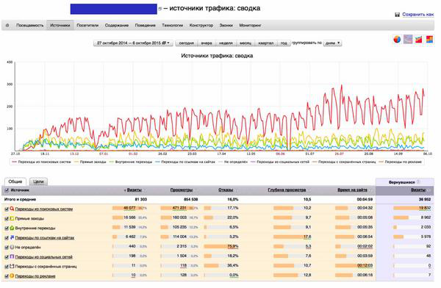Image resolution: width=441 pixels, height=288 pixels.
Task: Open the date range dropdown
Action: point(133,43)
